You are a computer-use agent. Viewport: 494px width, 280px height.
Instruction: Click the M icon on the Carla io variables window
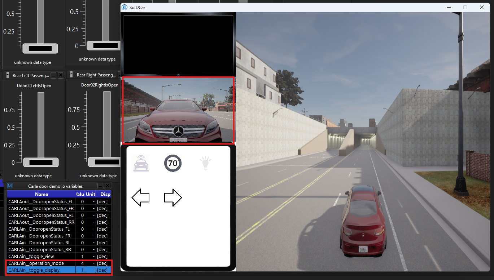9,186
